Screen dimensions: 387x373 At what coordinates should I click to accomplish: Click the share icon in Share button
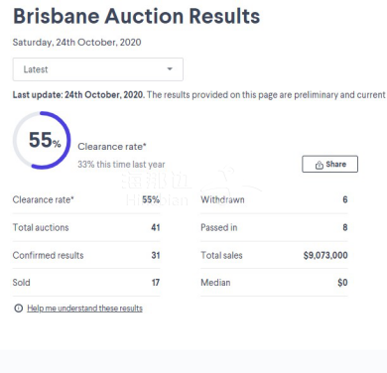pos(319,165)
